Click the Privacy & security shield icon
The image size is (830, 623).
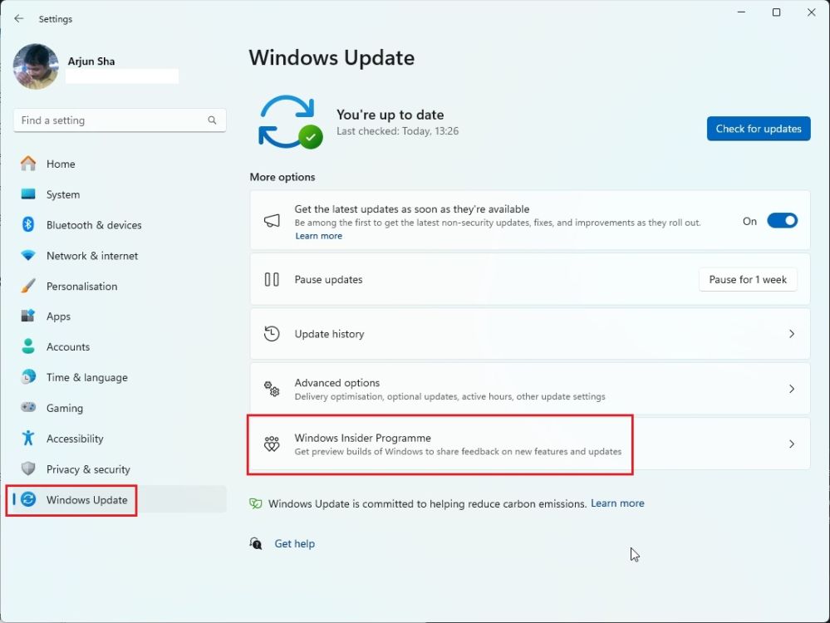point(28,469)
